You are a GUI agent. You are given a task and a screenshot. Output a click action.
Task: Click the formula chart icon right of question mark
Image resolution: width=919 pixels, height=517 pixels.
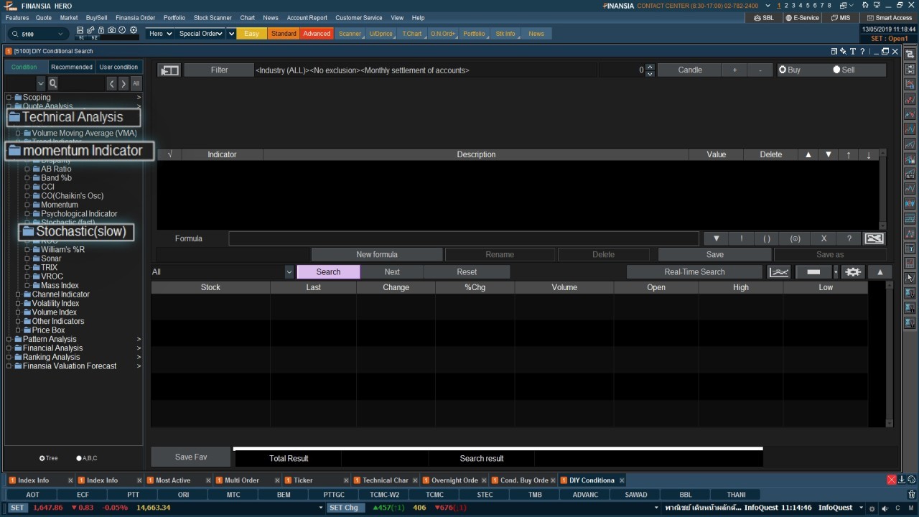[874, 238]
